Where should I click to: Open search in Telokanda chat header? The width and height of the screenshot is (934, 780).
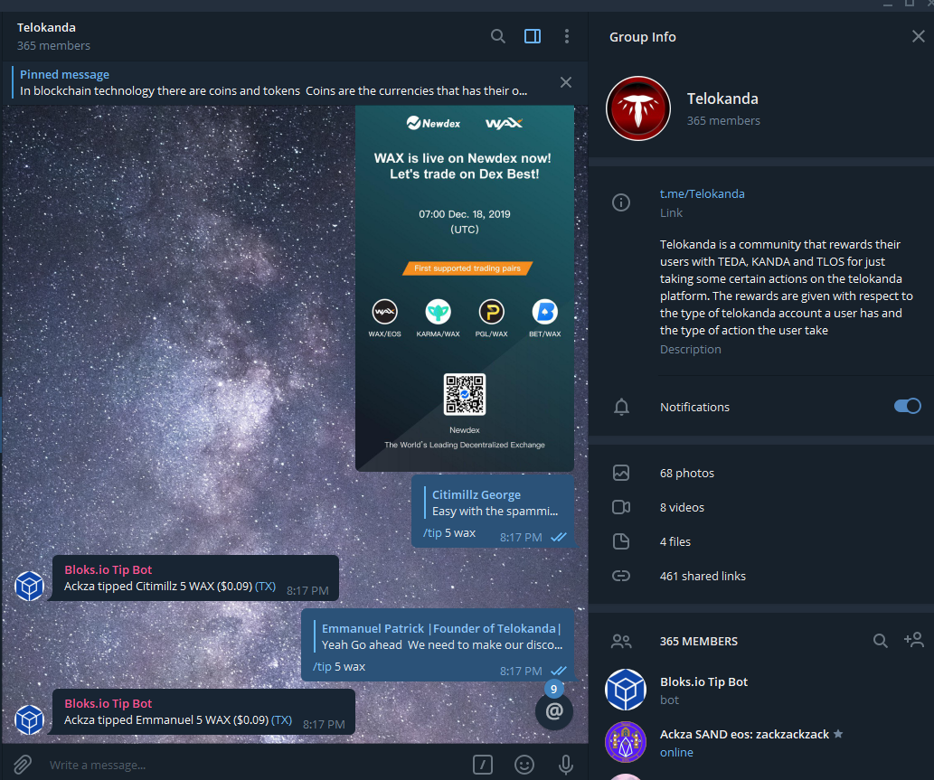[498, 36]
